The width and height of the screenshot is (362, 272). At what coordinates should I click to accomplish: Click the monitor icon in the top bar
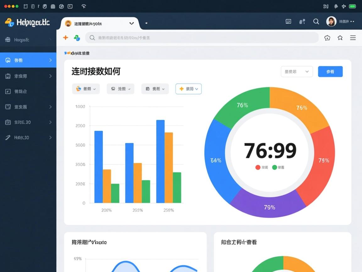point(288,21)
